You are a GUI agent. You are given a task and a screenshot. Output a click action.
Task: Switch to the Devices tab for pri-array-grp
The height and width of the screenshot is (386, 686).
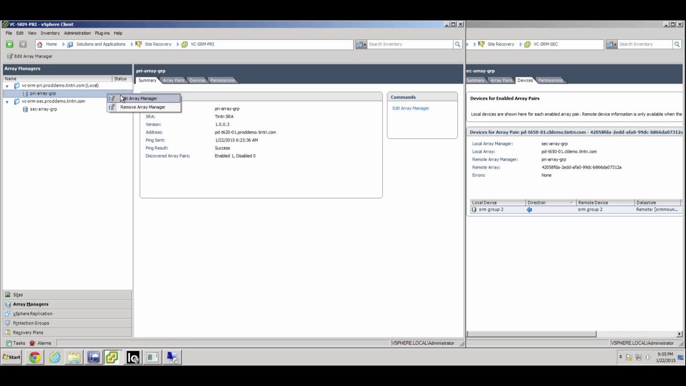(197, 80)
